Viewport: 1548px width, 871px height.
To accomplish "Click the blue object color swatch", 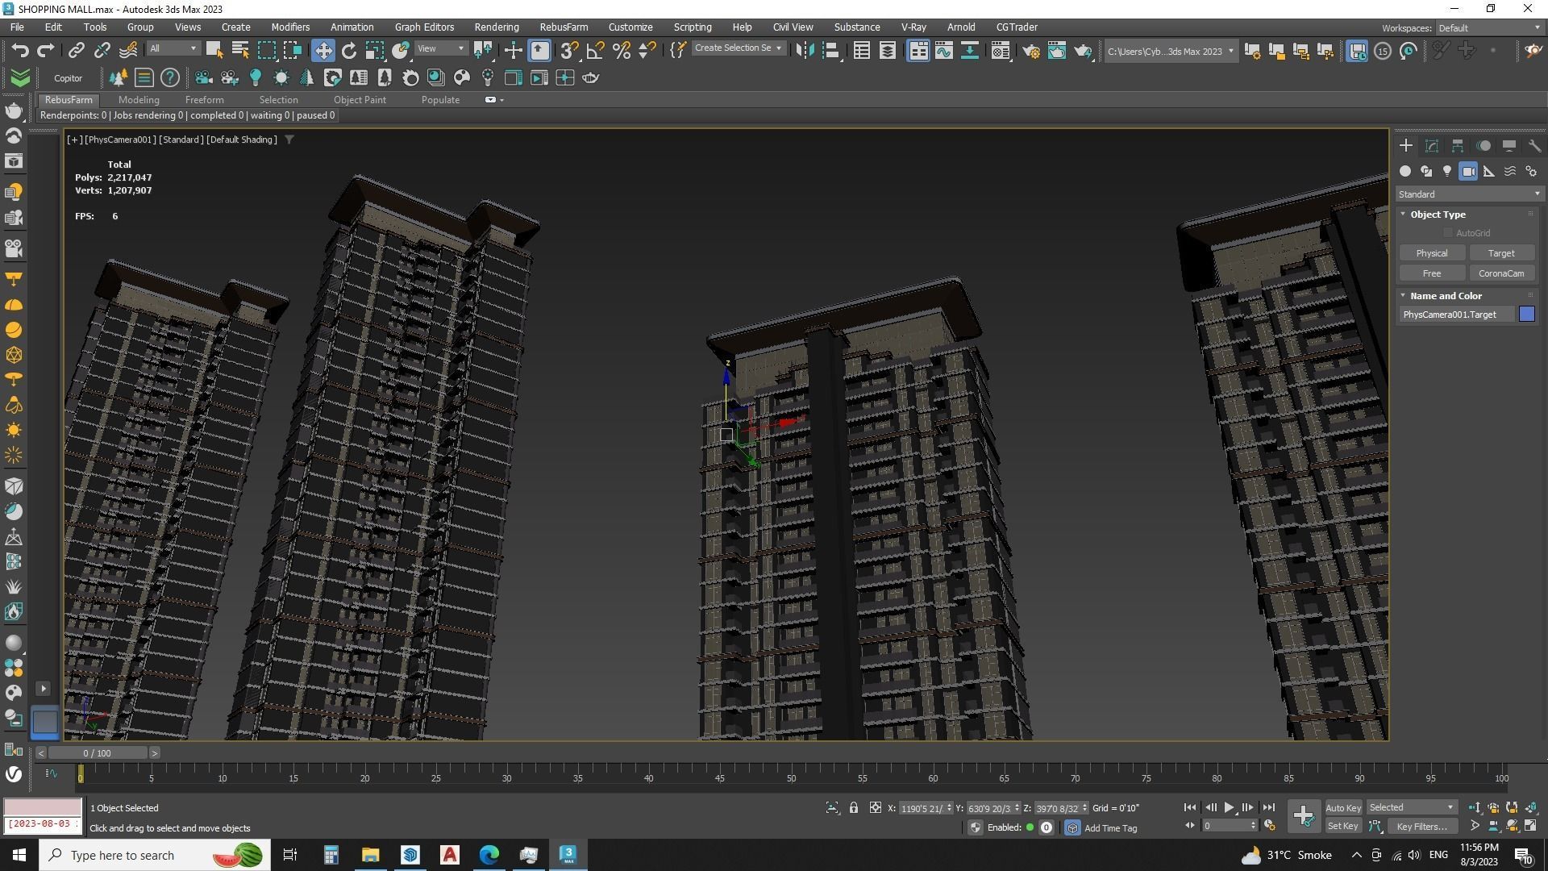I will (1526, 315).
